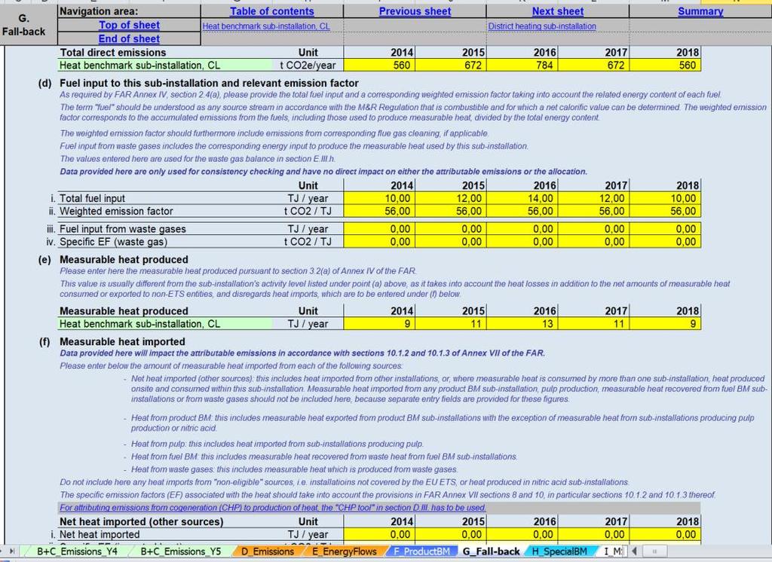This screenshot has height=562, width=772.
Task: Click the last-sheet navigation arrow in tab bar
Action: tap(12, 551)
